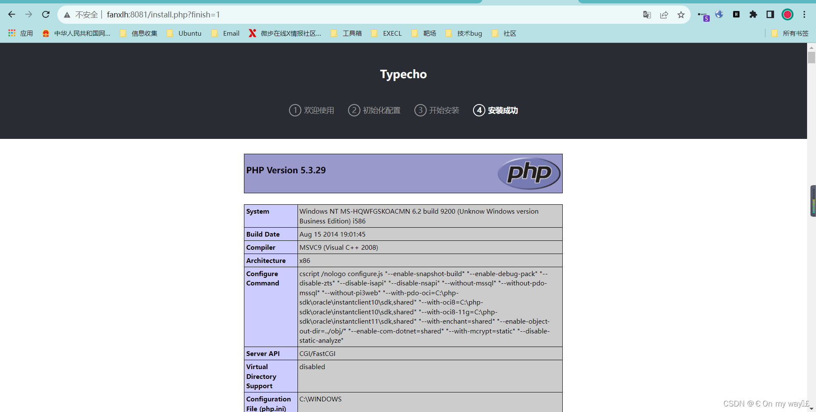Viewport: 816px width, 412px height.
Task: Open the Extensions puzzle menu
Action: 753,14
